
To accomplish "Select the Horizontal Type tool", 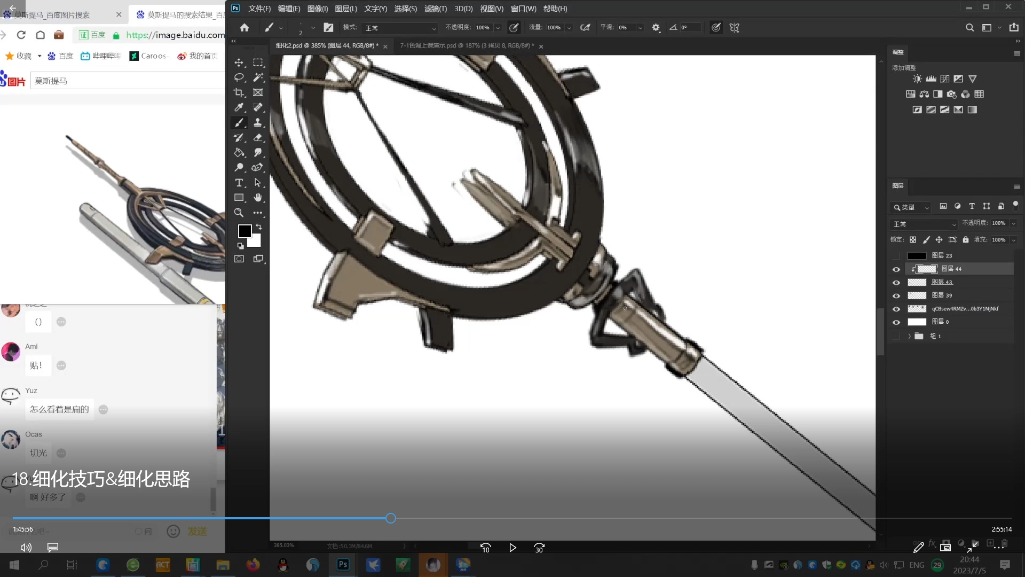I will 239,183.
